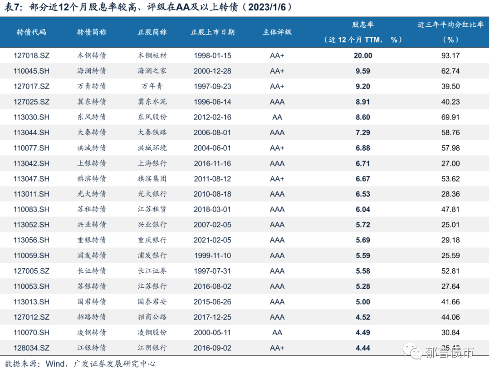Select the cell 光大银行
This screenshot has height=374, width=490.
pyautogui.click(x=152, y=194)
